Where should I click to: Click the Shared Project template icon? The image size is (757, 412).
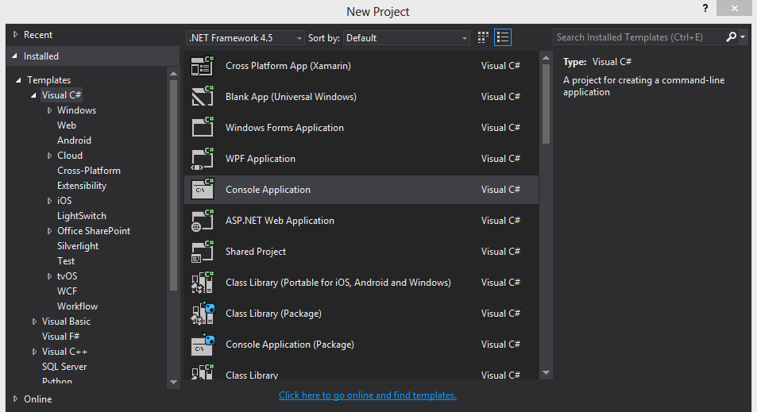[203, 252]
